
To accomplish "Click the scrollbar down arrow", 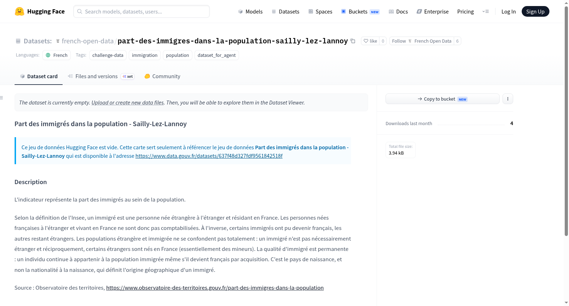I will [566, 302].
